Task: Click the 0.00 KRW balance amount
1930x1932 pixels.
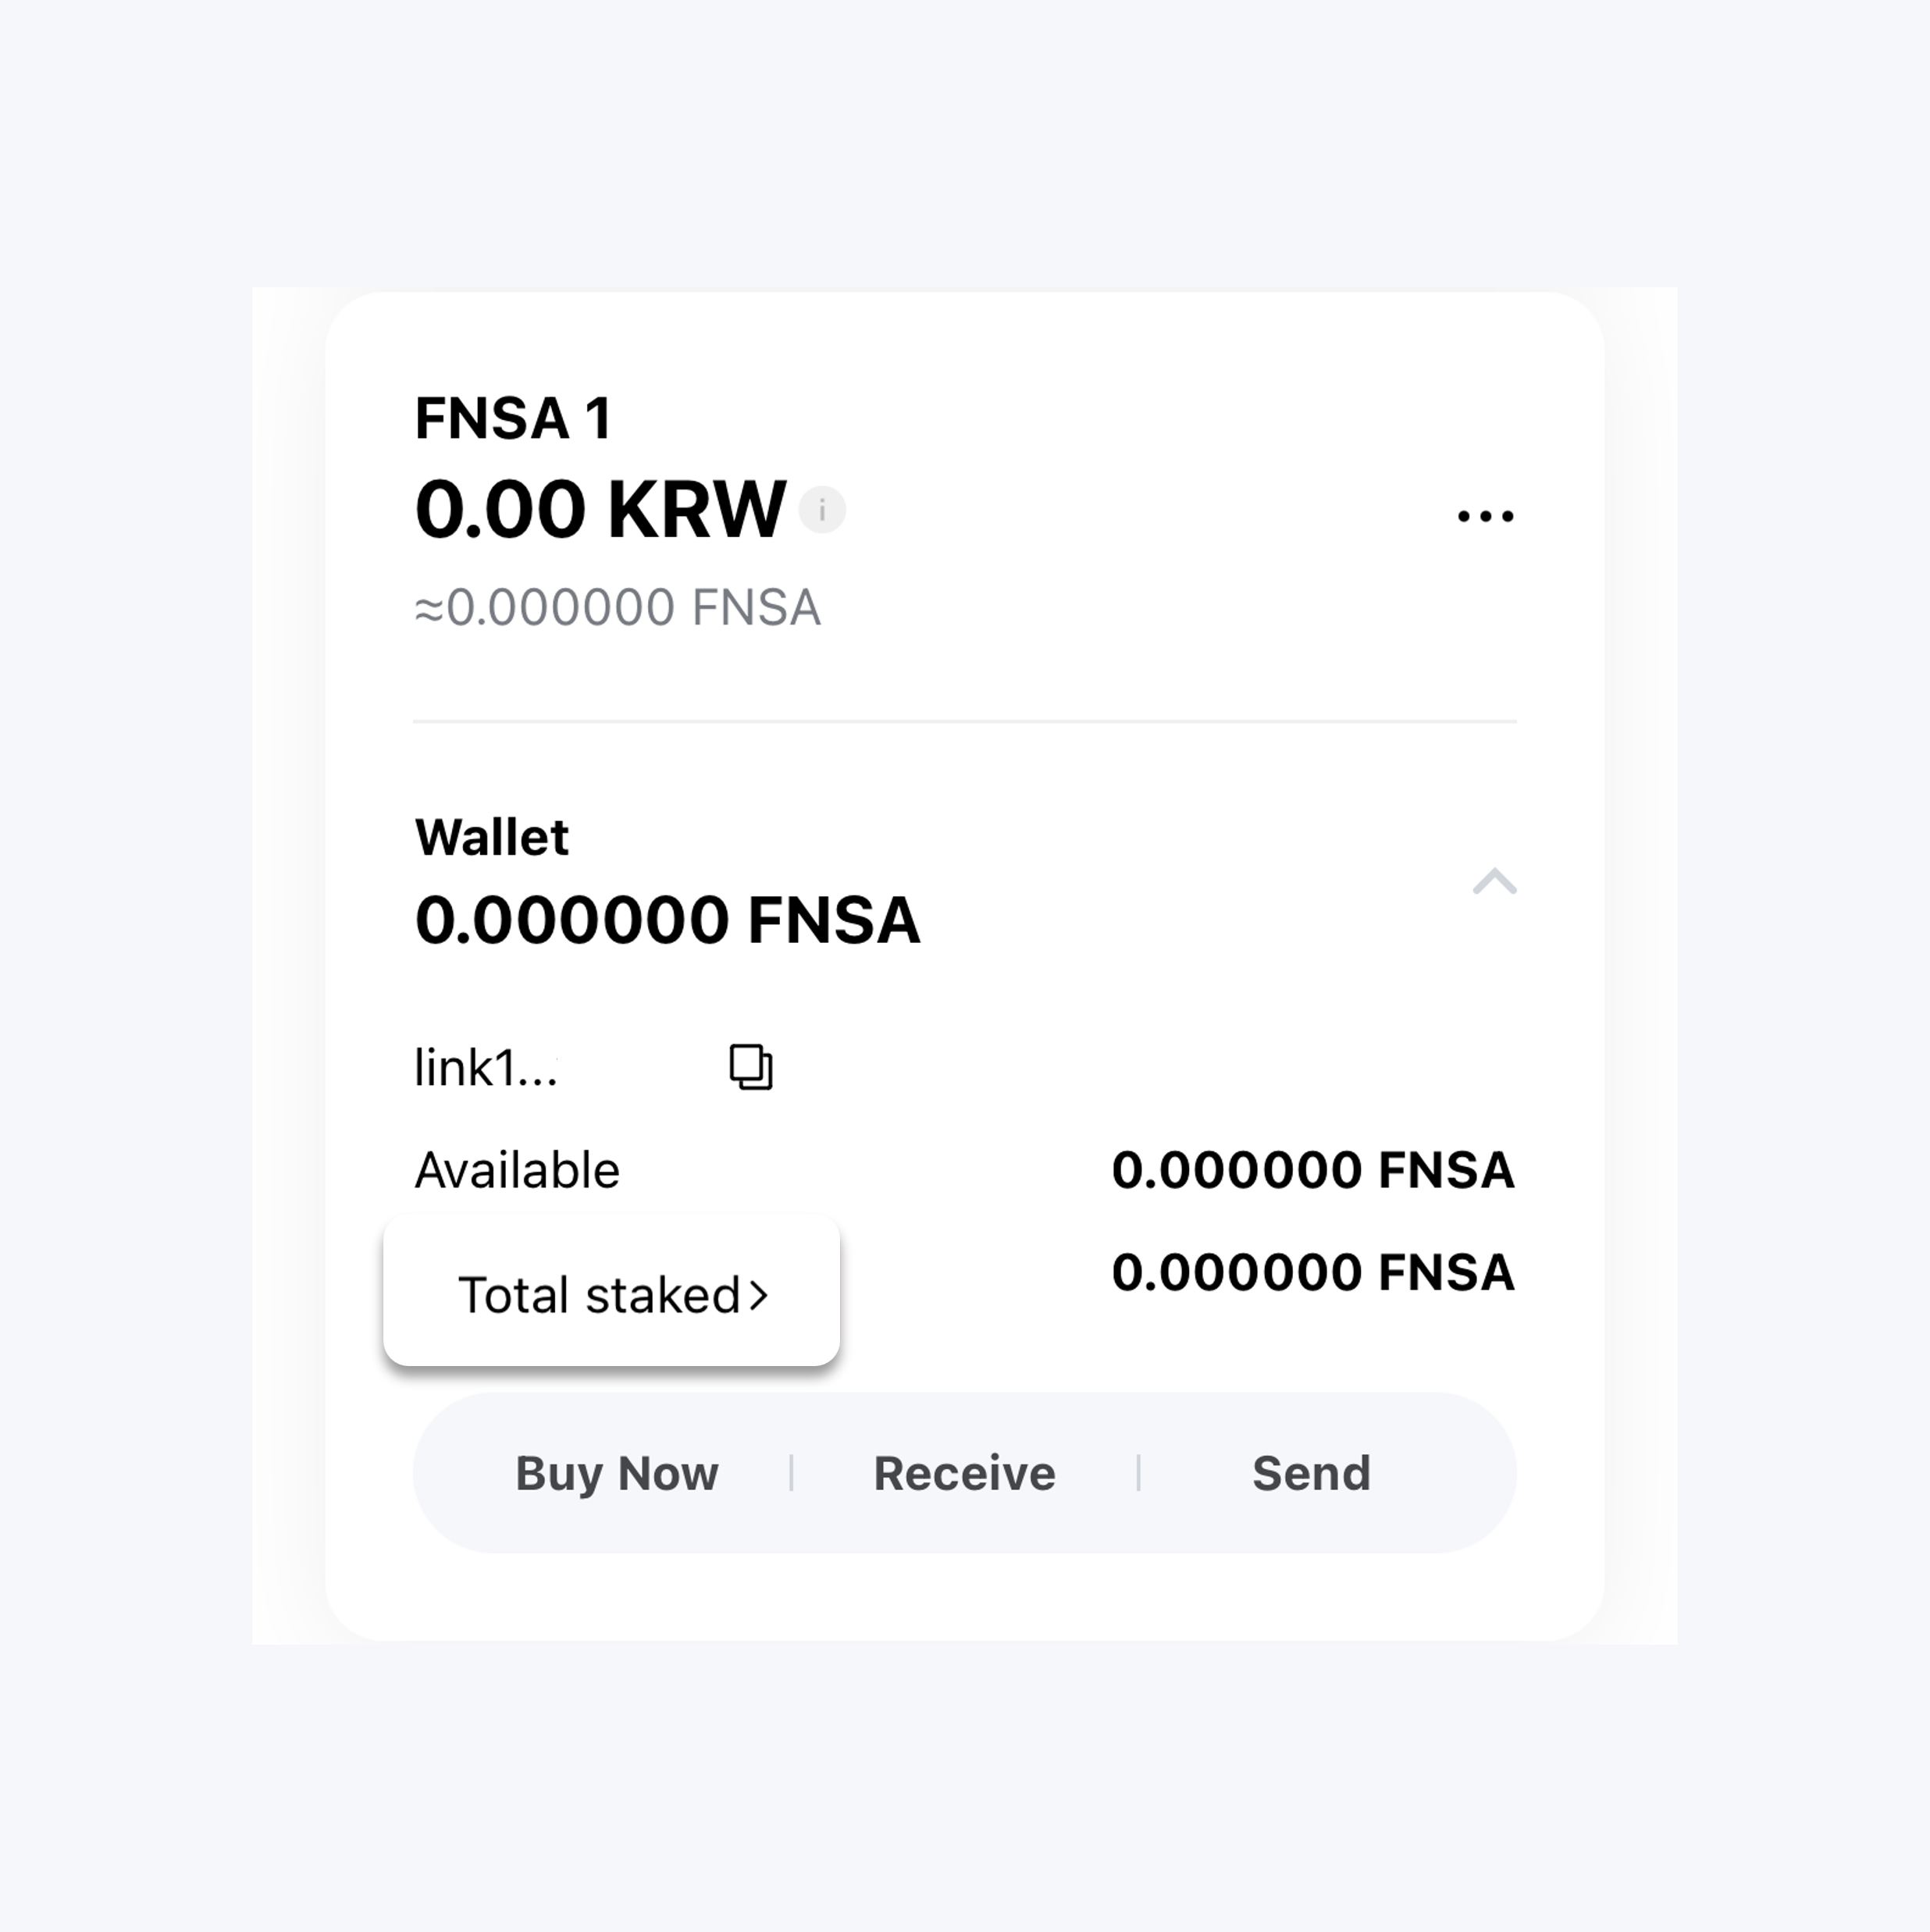Action: (600, 510)
